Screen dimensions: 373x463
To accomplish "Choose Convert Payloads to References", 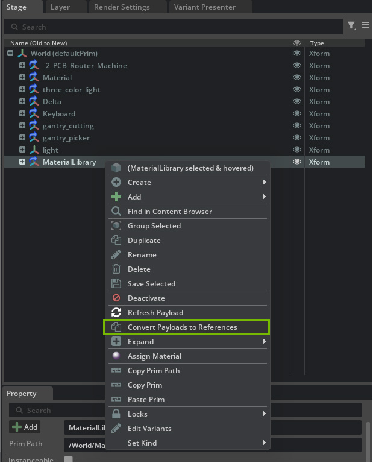I will coord(186,327).
